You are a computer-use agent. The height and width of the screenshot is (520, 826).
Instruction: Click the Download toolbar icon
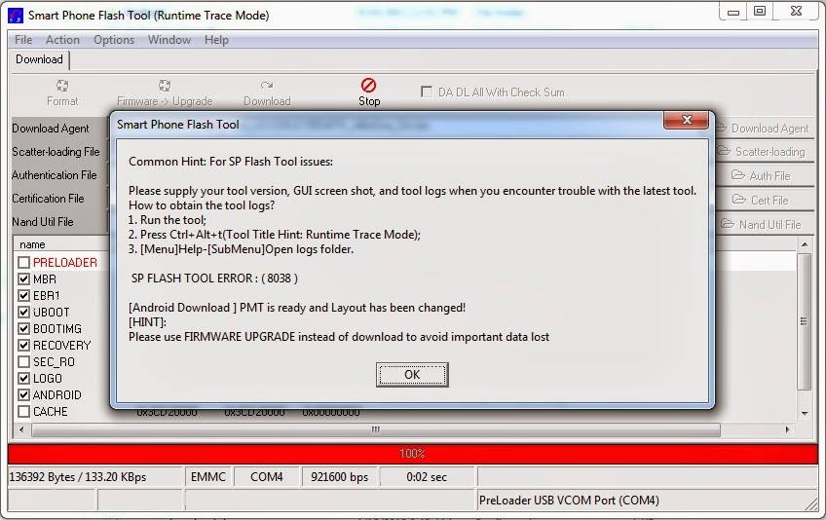(x=267, y=86)
